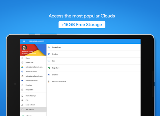This screenshot has width=160, height=116.
Task: Browse Internal storage
Action: tap(33, 96)
